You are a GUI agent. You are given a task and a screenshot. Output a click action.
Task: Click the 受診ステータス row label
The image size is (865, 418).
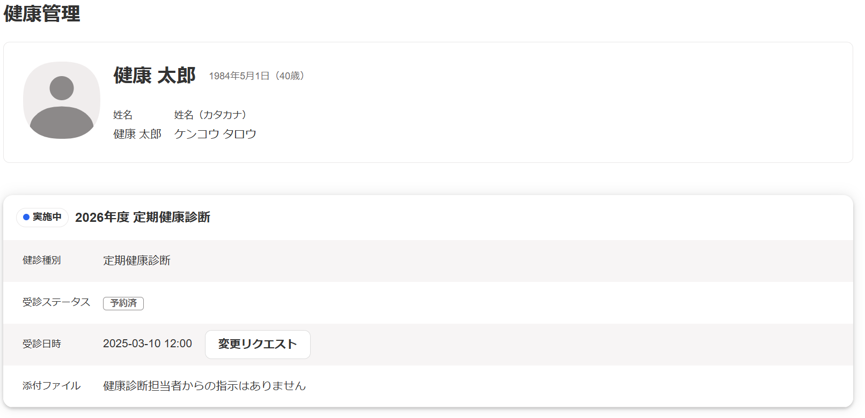coord(56,302)
